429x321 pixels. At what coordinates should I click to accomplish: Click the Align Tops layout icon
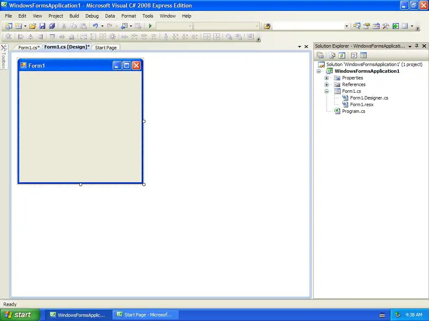[x=52, y=37]
